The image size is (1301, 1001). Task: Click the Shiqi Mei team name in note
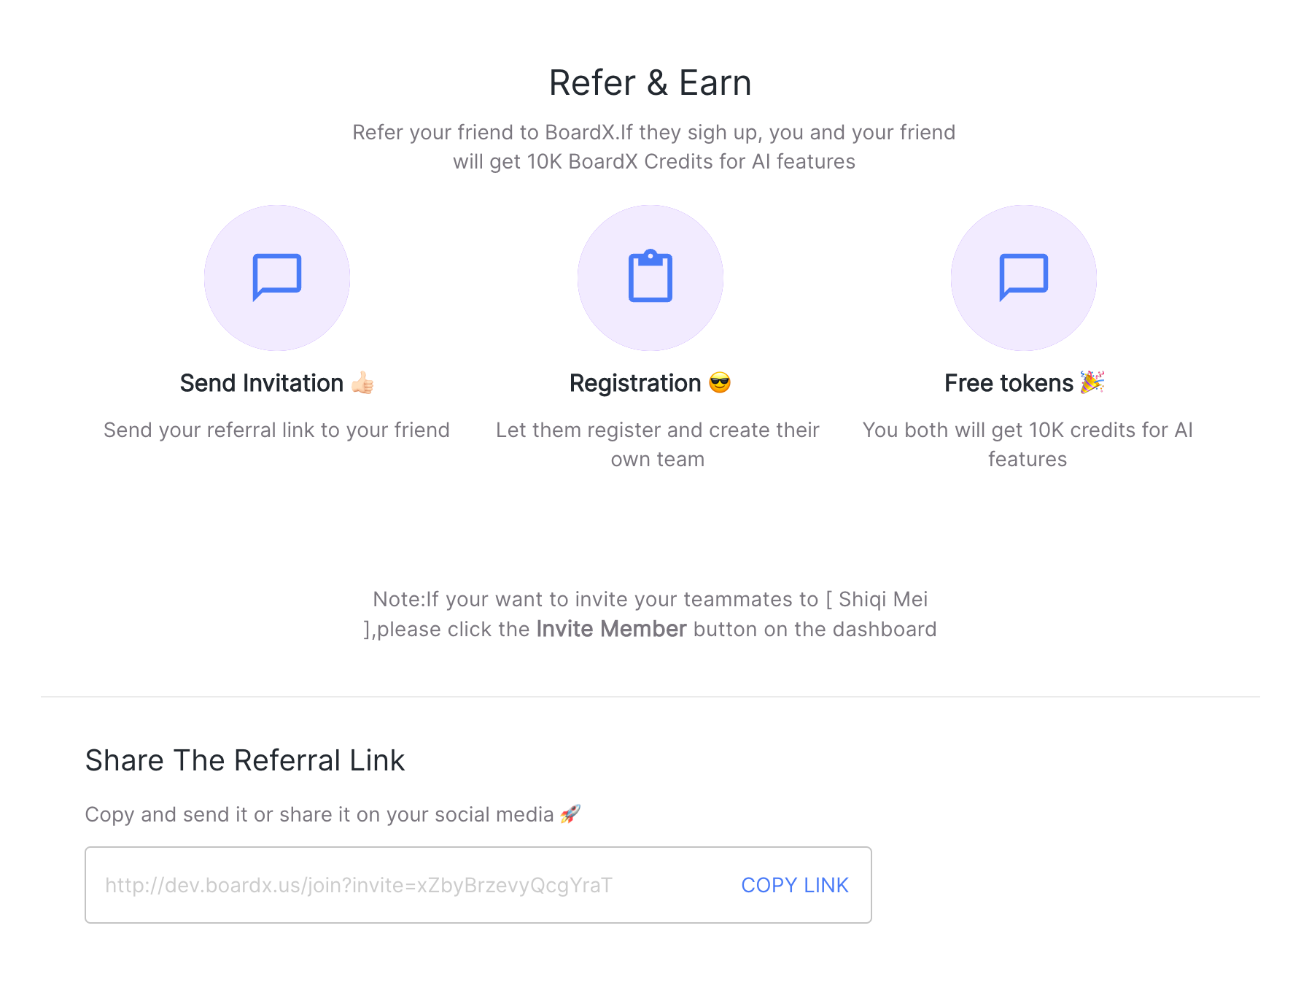click(x=883, y=599)
